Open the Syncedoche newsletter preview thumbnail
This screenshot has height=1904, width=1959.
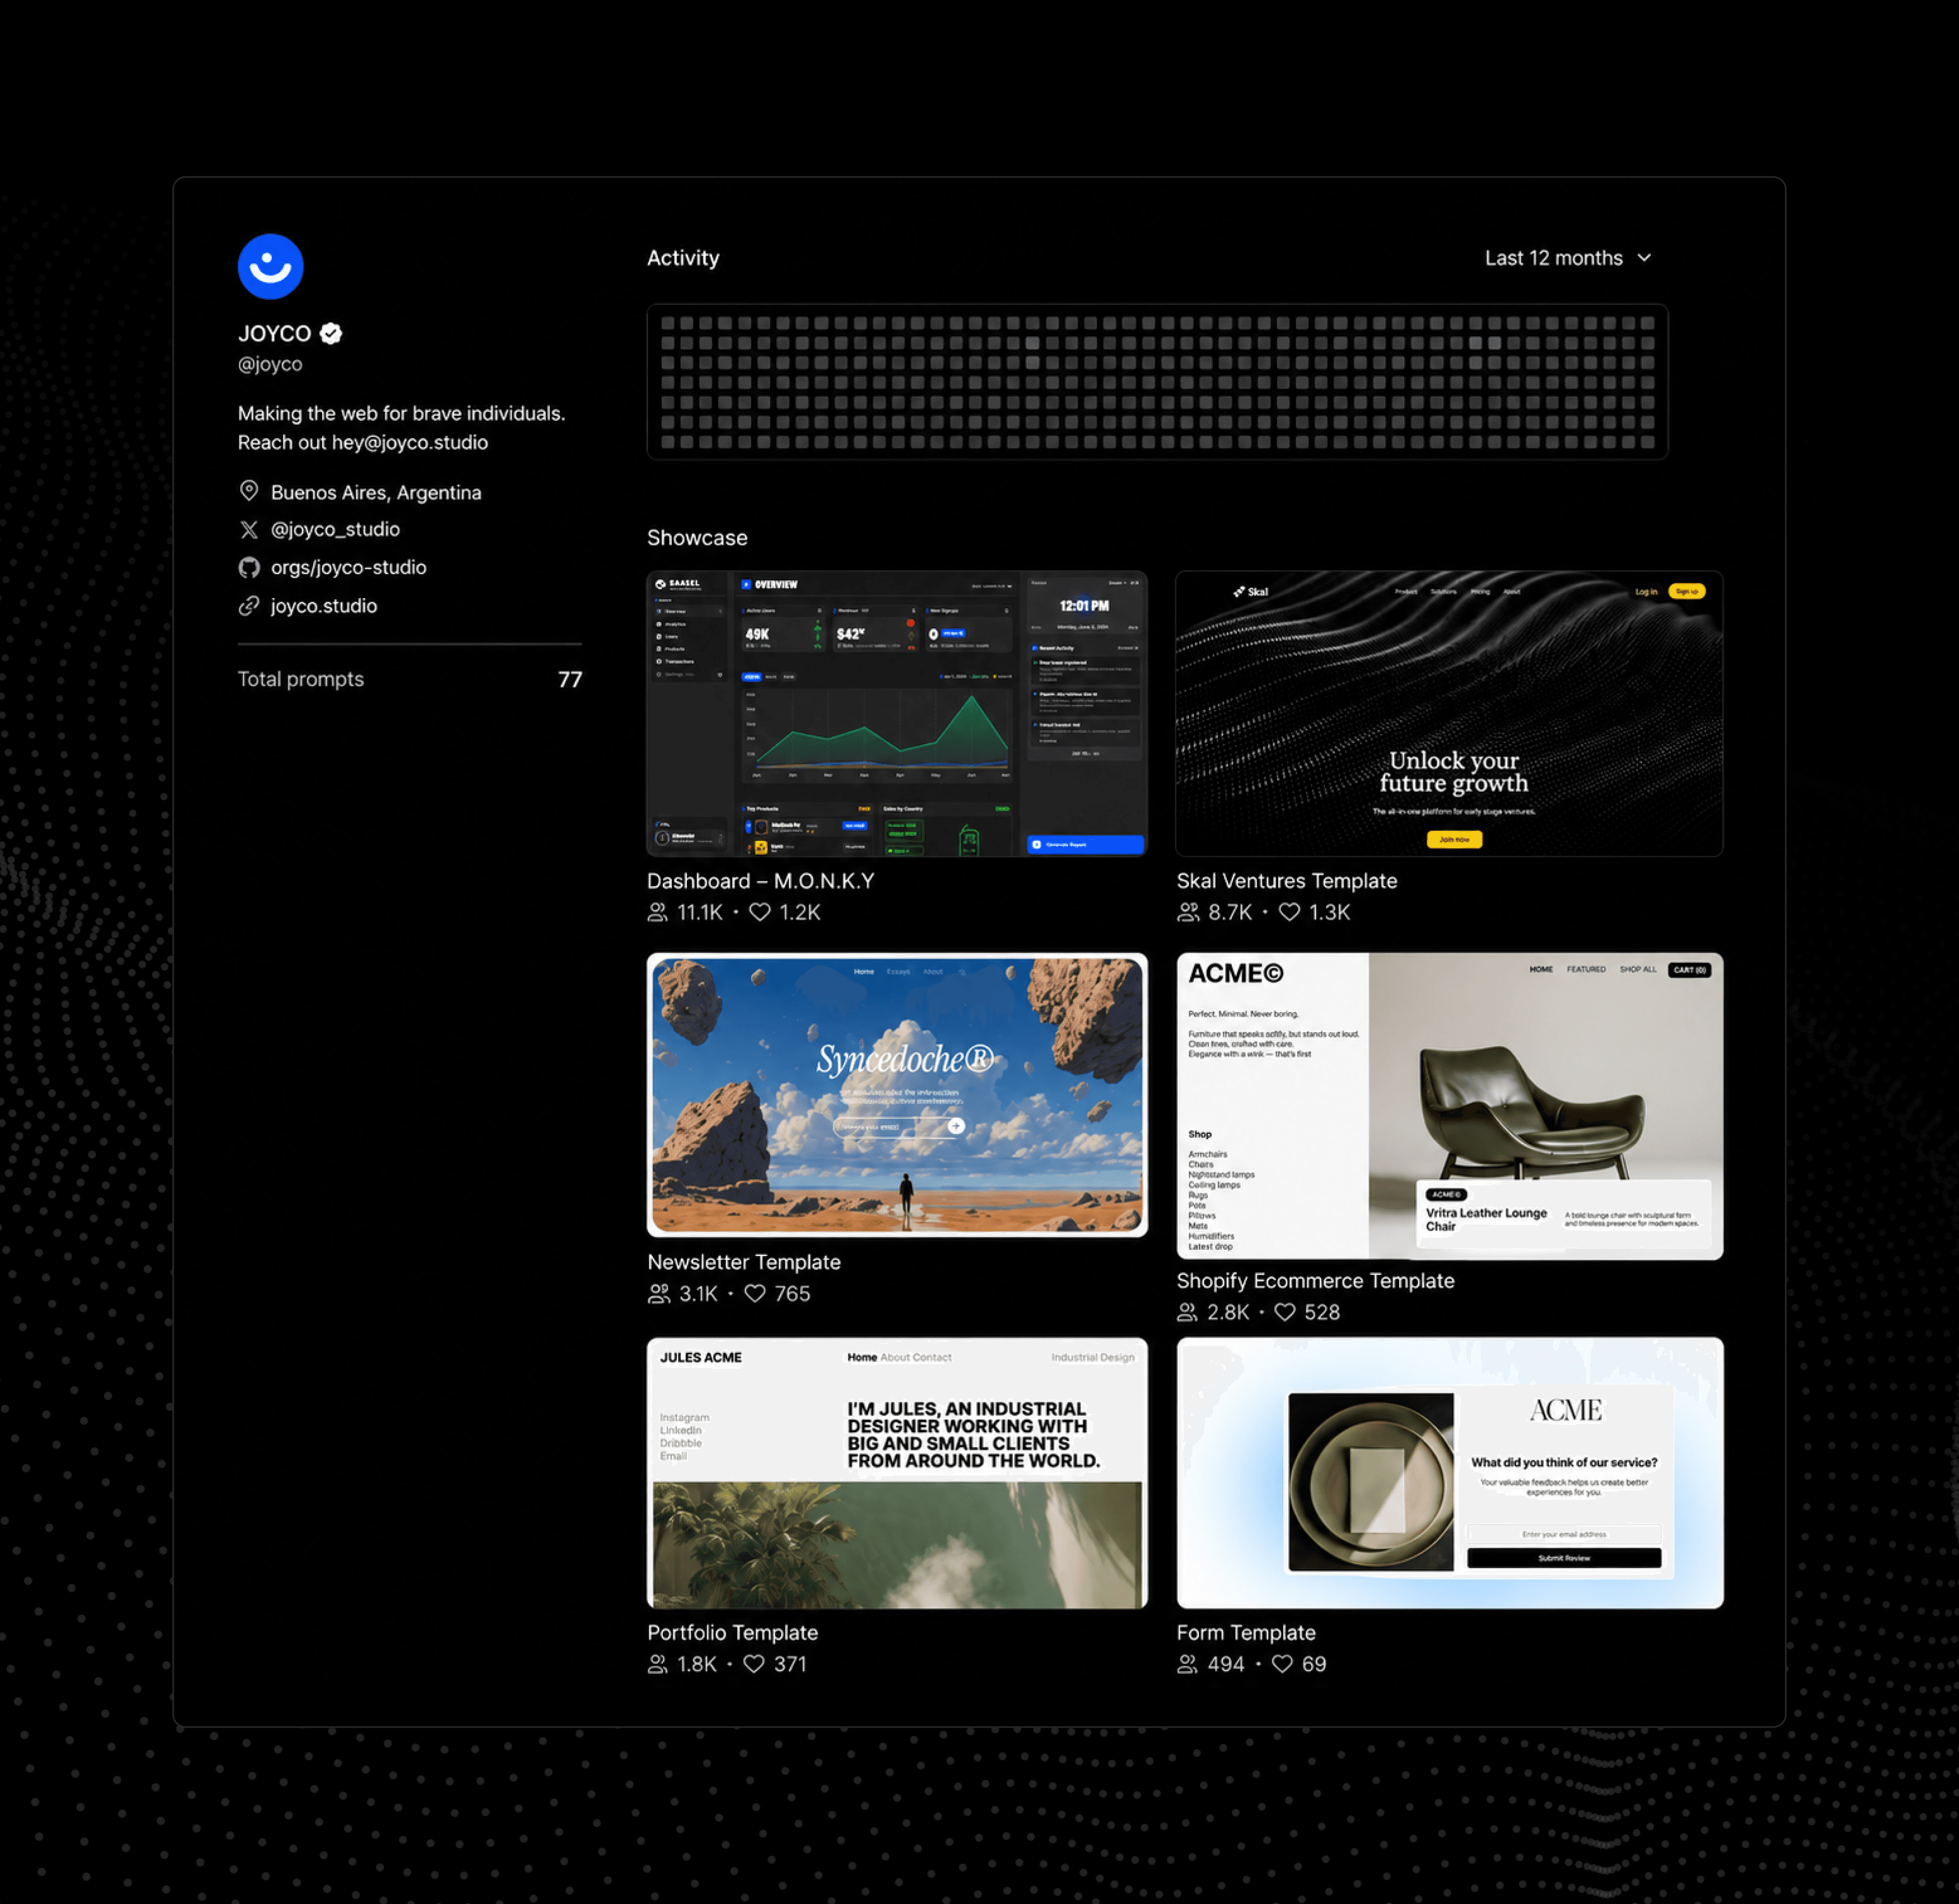pyautogui.click(x=897, y=1095)
